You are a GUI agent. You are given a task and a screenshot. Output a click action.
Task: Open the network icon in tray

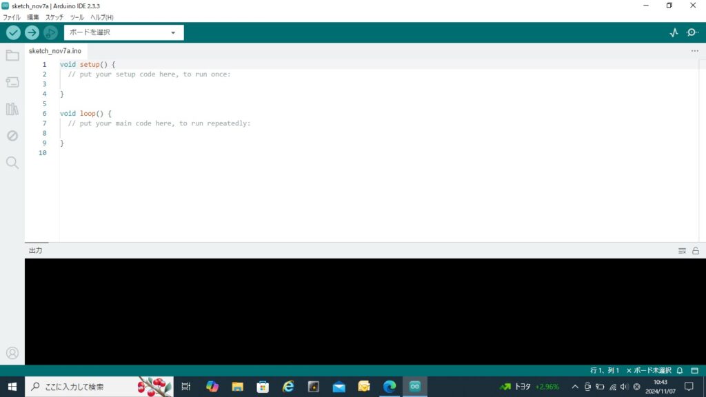(612, 387)
